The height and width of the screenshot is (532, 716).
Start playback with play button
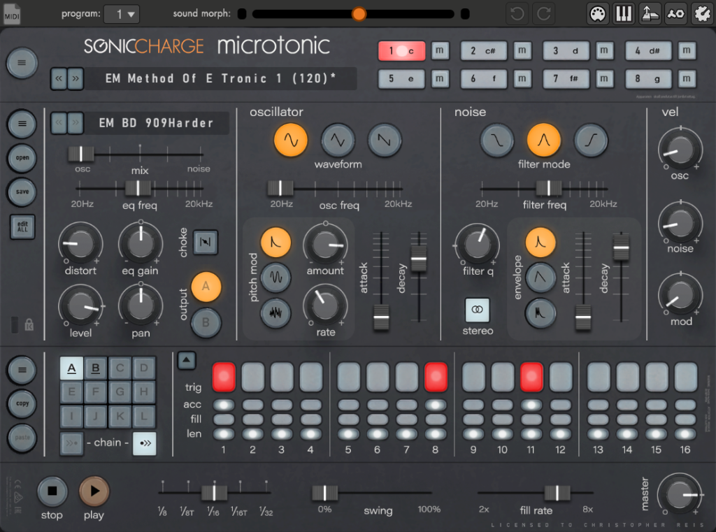[x=94, y=491]
